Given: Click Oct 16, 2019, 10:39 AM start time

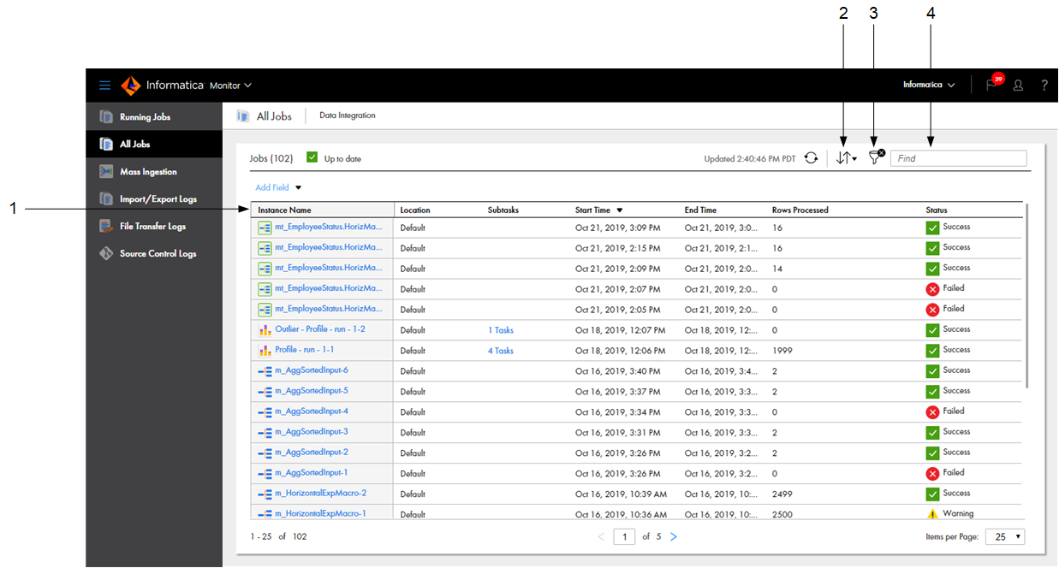Looking at the screenshot, I should pos(622,494).
